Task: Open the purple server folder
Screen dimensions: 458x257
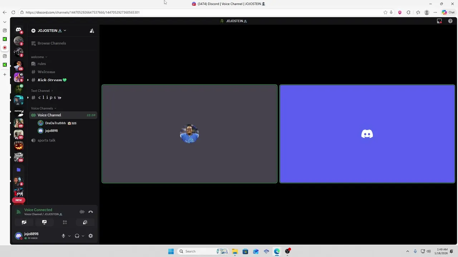Action: pyautogui.click(x=18, y=170)
